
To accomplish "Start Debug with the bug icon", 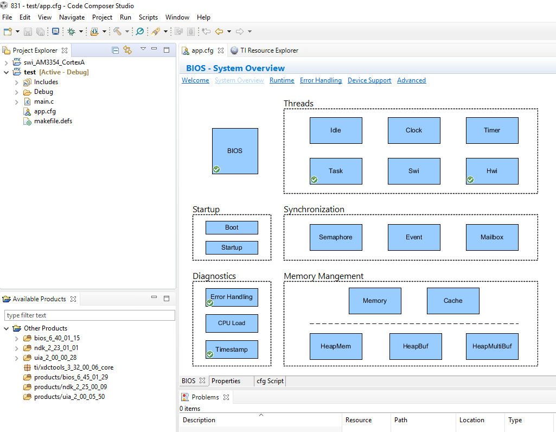I will (71, 31).
